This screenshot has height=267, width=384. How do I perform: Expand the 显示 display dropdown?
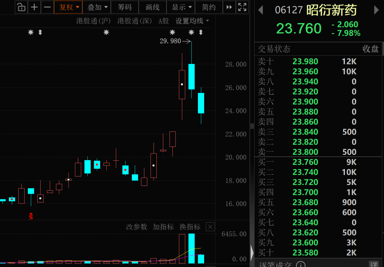point(181,7)
